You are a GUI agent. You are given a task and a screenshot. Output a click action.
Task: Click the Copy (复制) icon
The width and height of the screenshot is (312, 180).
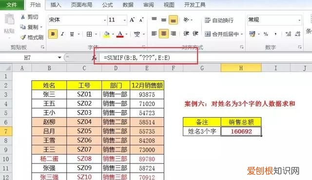[x=23, y=27]
